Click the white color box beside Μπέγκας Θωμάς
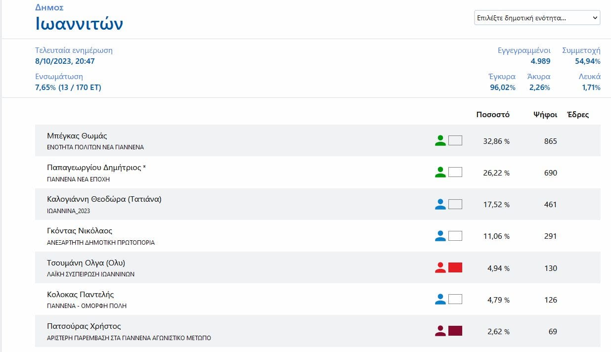The height and width of the screenshot is (352, 611). click(455, 141)
